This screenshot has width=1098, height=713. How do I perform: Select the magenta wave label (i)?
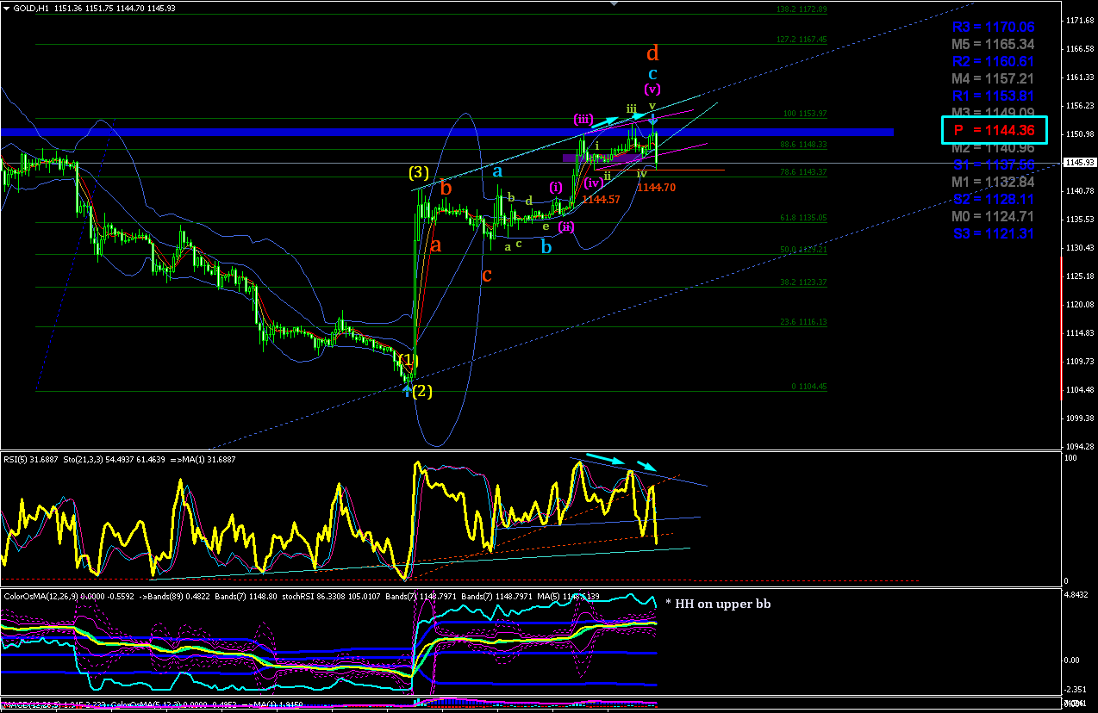(x=557, y=187)
